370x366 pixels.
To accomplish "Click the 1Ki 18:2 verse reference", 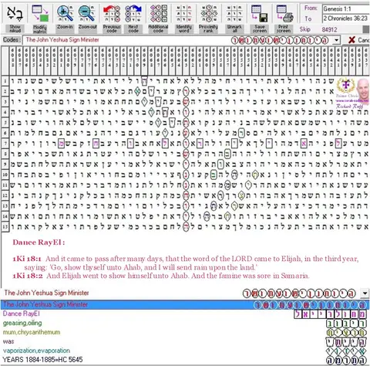I will [28, 276].
